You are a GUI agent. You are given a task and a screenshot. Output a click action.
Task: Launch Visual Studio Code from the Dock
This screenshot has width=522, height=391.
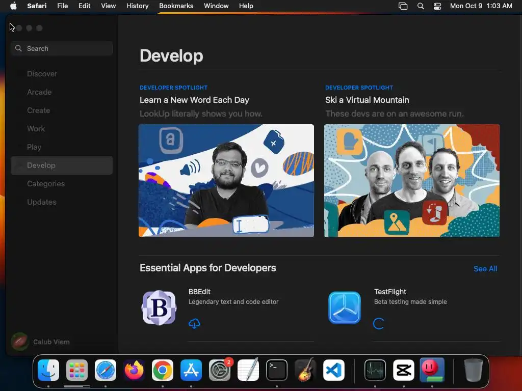pyautogui.click(x=334, y=370)
